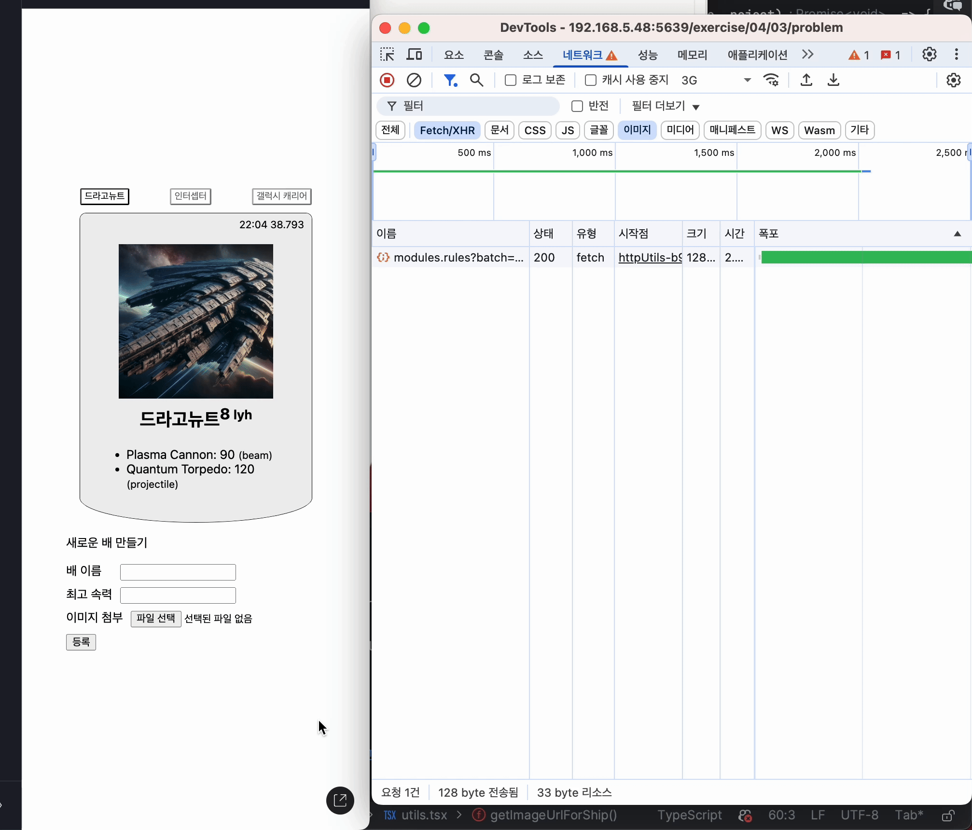The image size is (972, 830).
Task: Submit the form with 등록 button
Action: [81, 642]
